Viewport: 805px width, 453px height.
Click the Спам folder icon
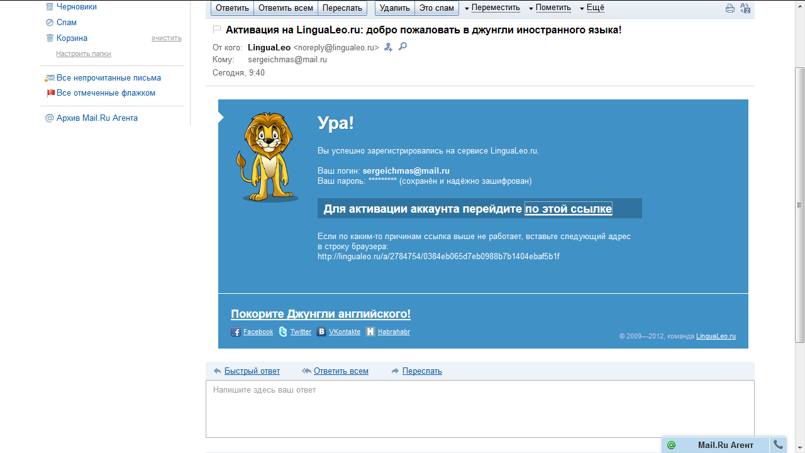click(x=50, y=22)
